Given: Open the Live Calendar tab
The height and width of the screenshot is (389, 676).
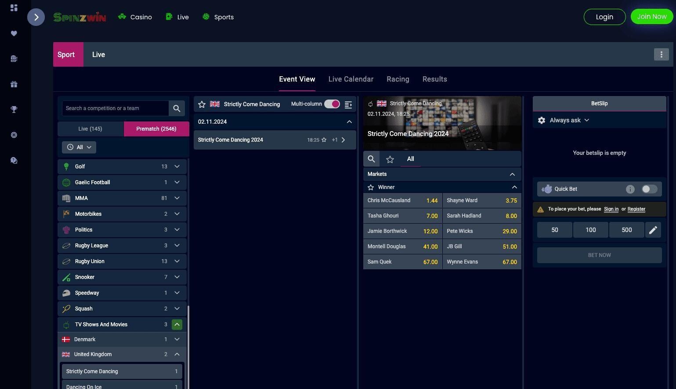Looking at the screenshot, I should click(351, 79).
